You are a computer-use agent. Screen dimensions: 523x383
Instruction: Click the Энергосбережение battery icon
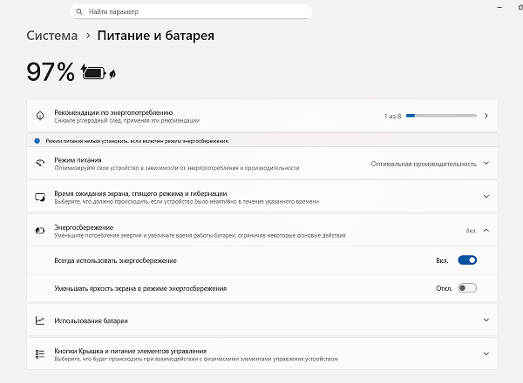point(39,231)
